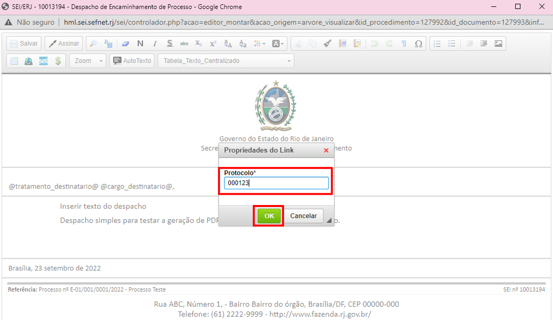Toggle italic formatting (I)
This screenshot has width=553, height=320.
click(x=155, y=44)
